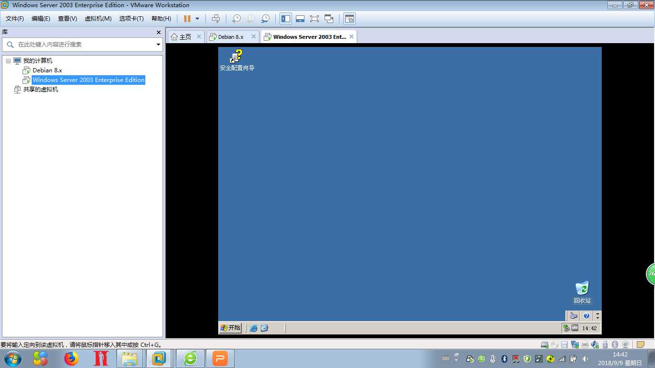
Task: Toggle the thumbnail bar view
Action: [300, 19]
